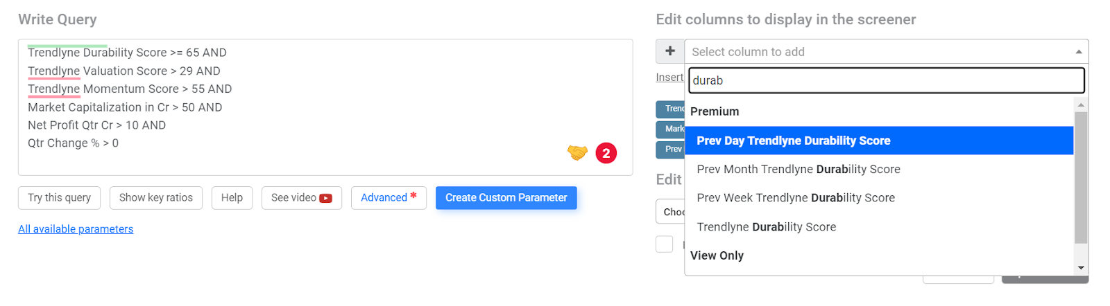The width and height of the screenshot is (1110, 306).
Task: Click the caret arrow of column selector
Action: (x=1079, y=52)
